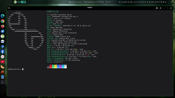Open a new terminal tab
The height and width of the screenshot is (98, 175).
click(157, 8)
